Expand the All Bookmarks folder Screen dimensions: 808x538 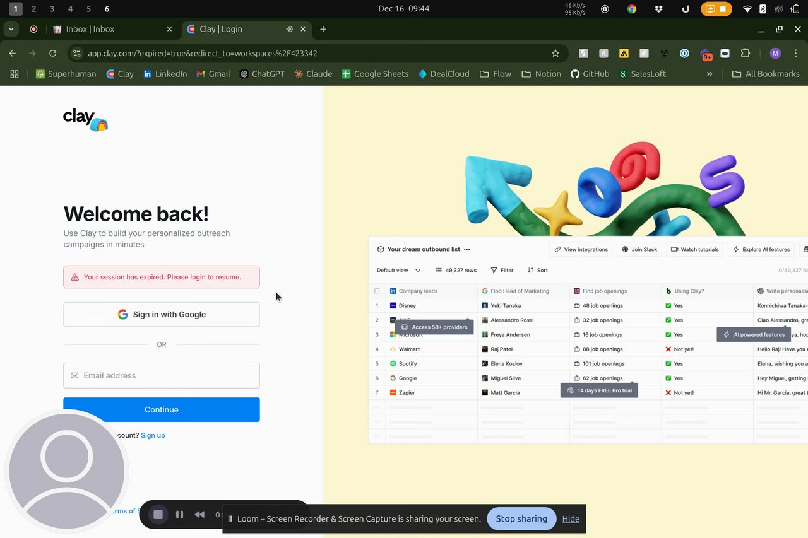pyautogui.click(x=766, y=74)
